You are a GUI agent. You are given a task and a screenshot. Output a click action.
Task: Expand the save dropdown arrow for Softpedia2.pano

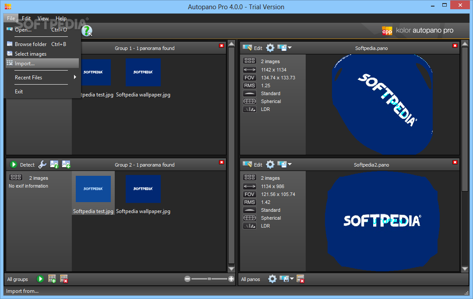tap(289, 164)
